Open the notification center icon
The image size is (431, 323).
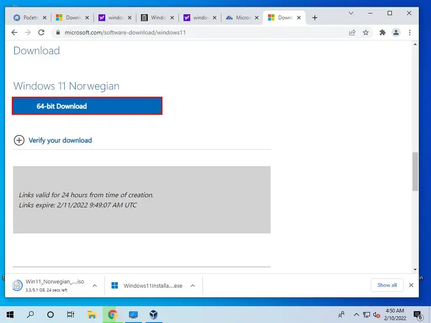pos(418,315)
